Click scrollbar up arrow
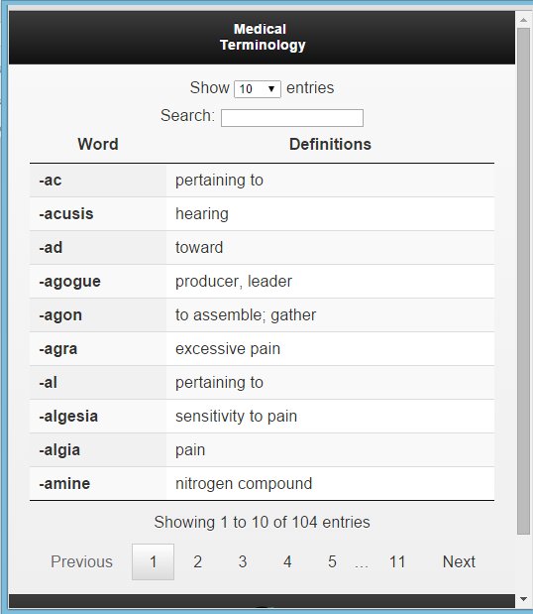 pyautogui.click(x=524, y=19)
